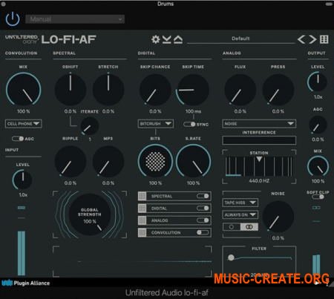Click the Skip Time knob
The image size is (334, 299).
(193, 89)
